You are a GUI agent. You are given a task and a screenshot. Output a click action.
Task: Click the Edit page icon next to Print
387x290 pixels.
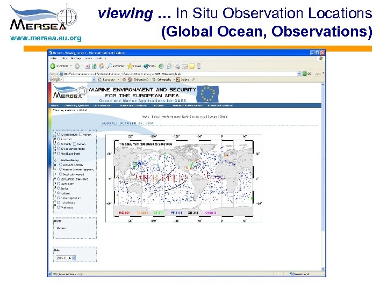tap(184, 66)
